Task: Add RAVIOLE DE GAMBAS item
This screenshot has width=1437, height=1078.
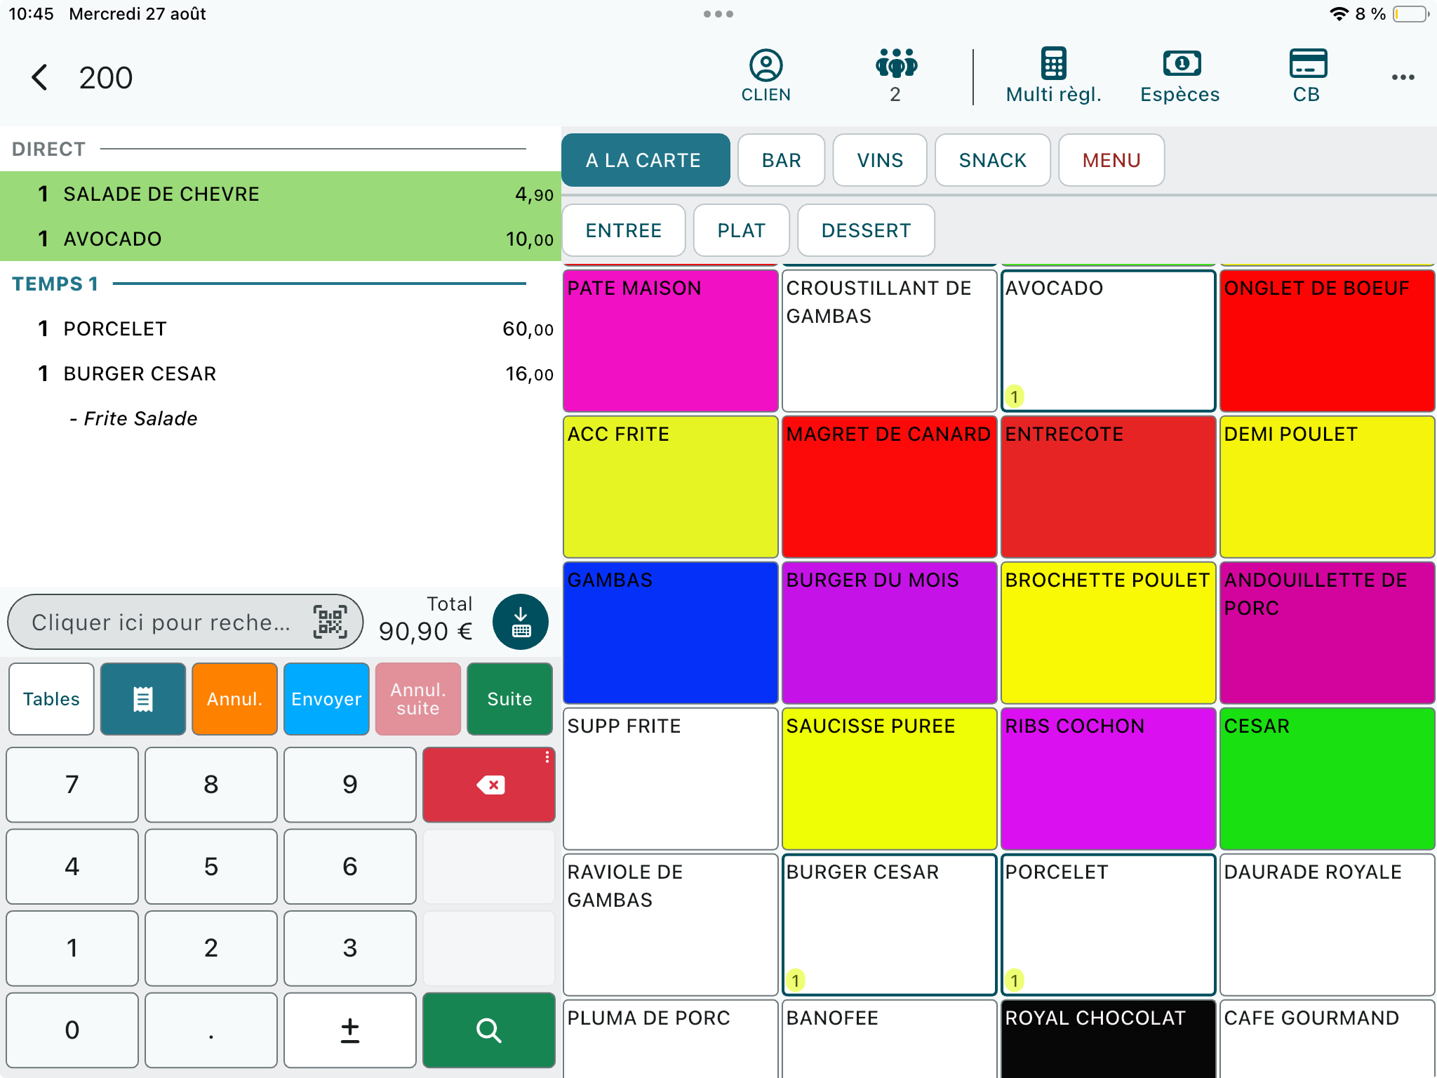Action: click(671, 925)
